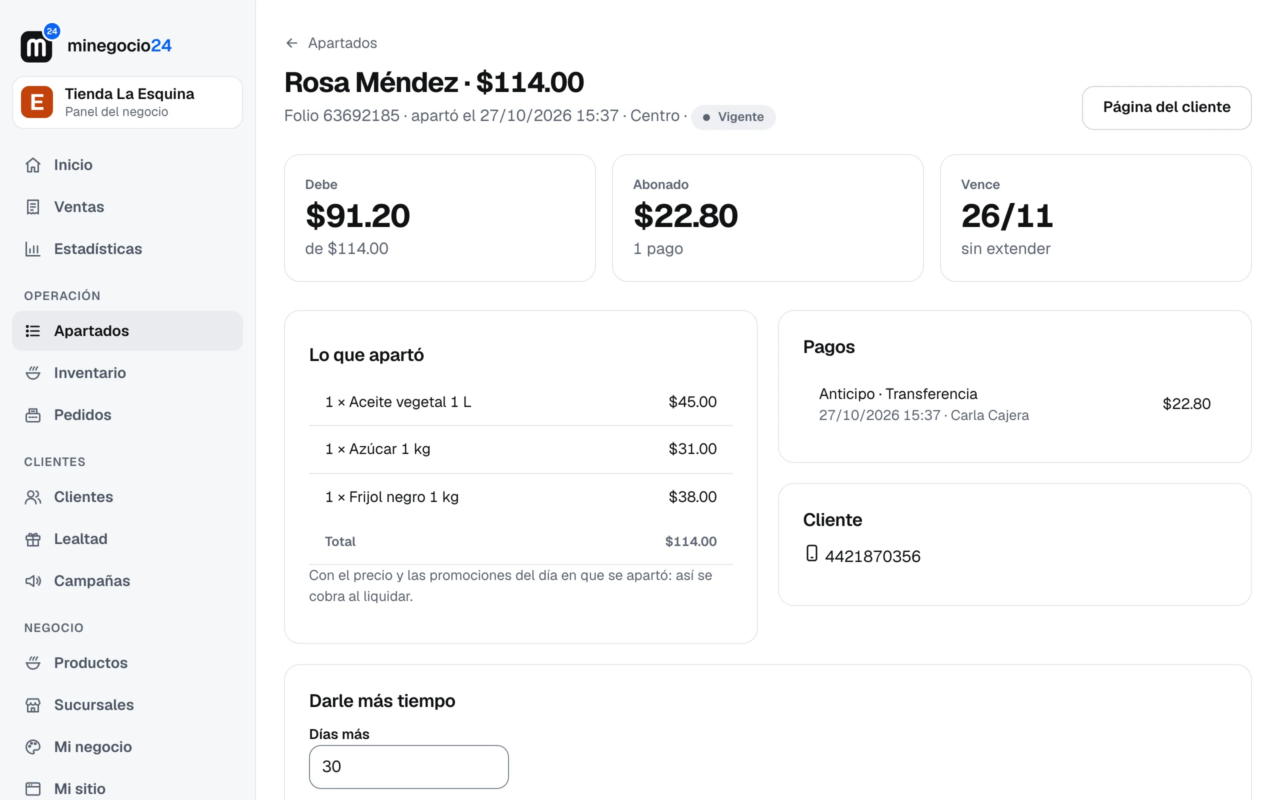
Task: Click the Pedidos printer icon
Action: (x=33, y=415)
